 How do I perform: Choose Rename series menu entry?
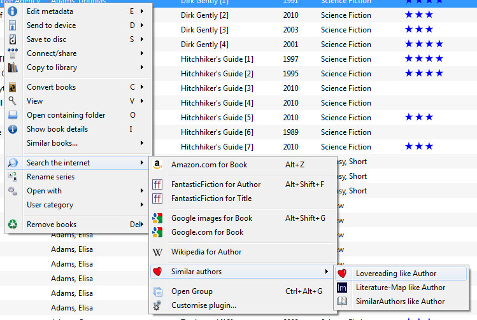pos(78,177)
